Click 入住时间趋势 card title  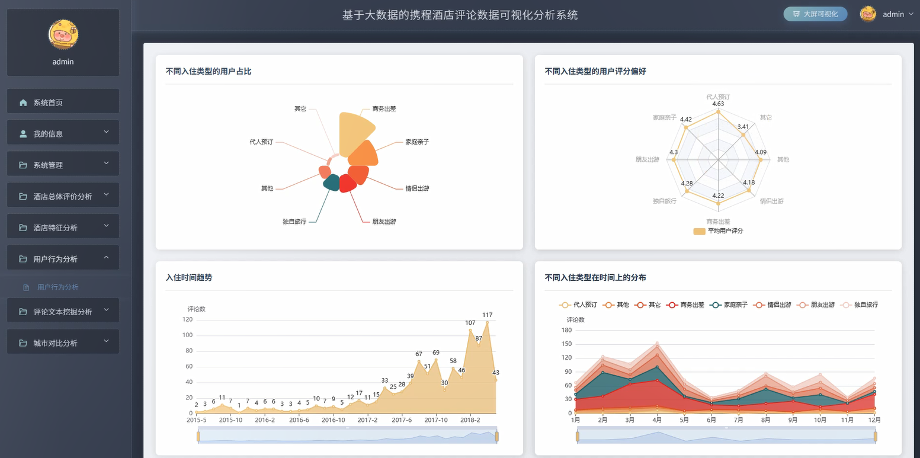click(x=189, y=277)
